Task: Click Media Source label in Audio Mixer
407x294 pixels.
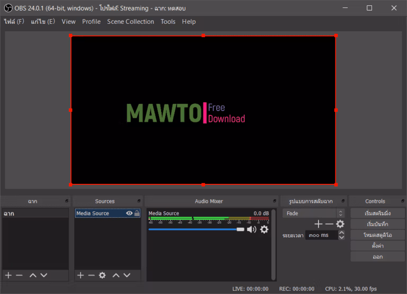Action: pyautogui.click(x=164, y=213)
